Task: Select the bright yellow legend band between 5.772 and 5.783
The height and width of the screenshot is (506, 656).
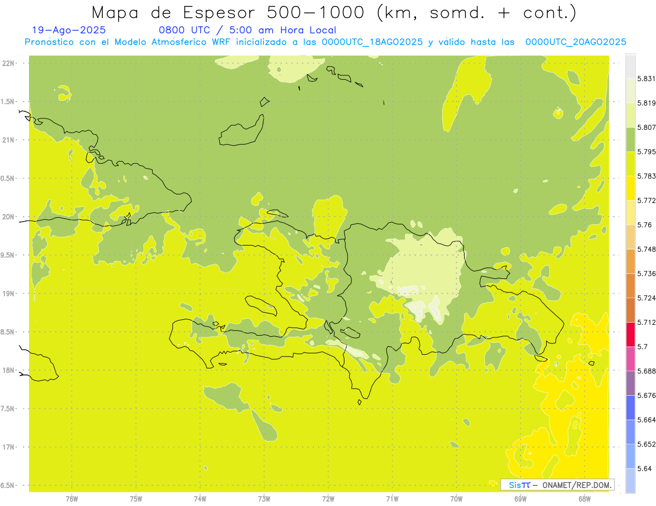Action: [x=630, y=188]
